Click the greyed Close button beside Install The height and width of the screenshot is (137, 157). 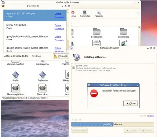click(x=131, y=131)
